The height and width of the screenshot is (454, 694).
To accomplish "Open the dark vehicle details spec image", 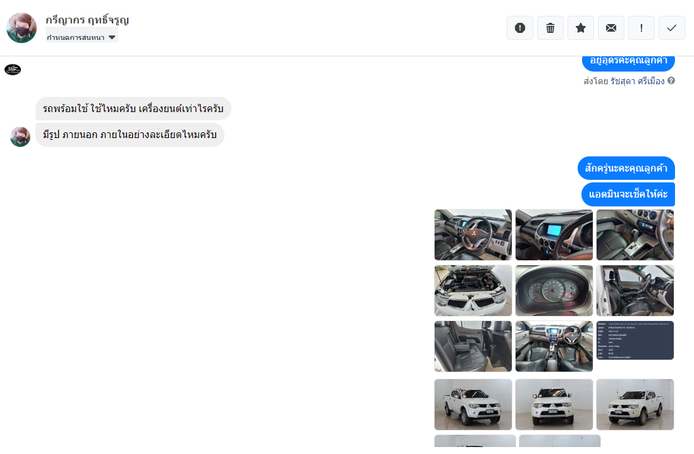I will (635, 340).
